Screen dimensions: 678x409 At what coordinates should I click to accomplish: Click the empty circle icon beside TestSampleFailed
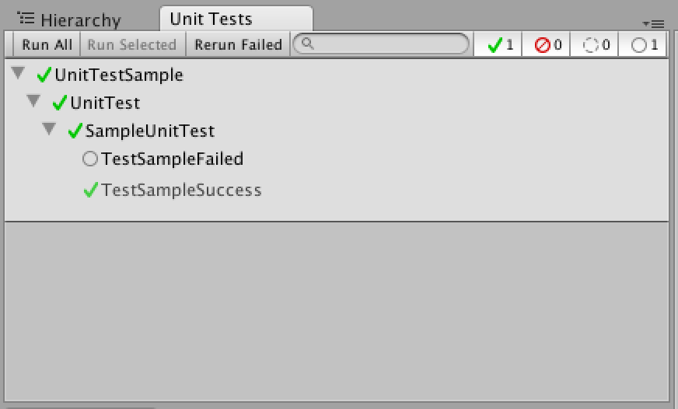[90, 159]
